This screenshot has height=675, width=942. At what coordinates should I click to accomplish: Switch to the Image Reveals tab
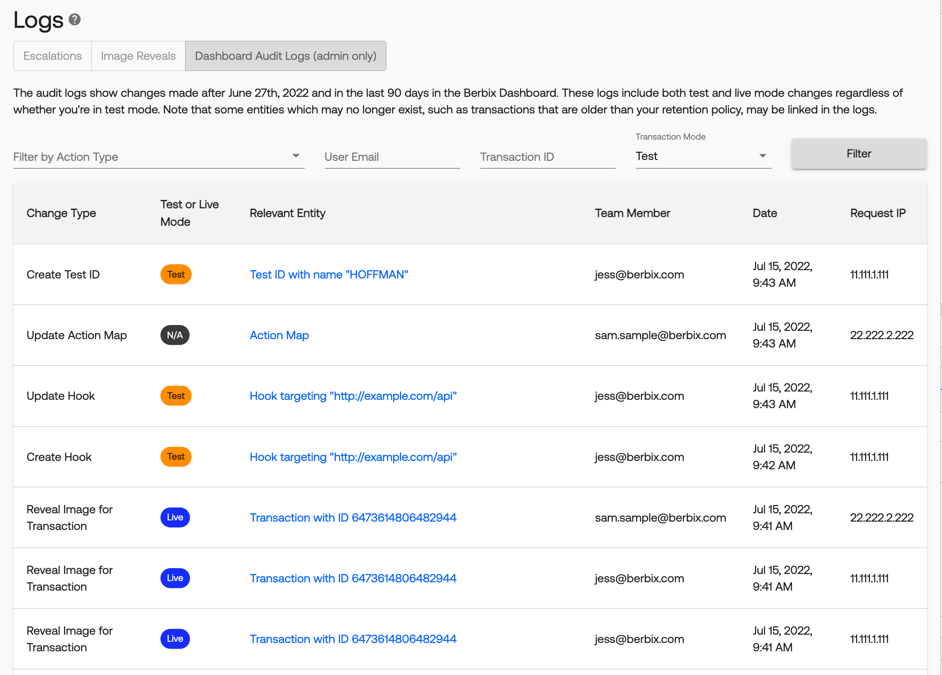click(138, 56)
